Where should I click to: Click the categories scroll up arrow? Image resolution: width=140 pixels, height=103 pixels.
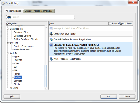[46, 27]
